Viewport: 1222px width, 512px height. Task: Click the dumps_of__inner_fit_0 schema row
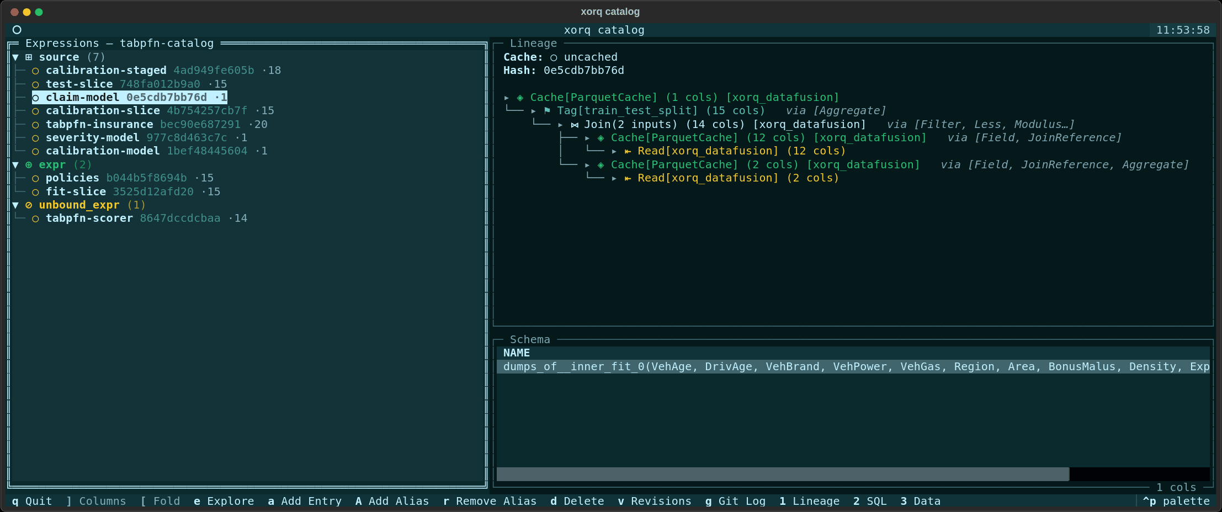[853, 367]
